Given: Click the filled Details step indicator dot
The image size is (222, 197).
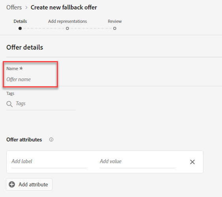Looking at the screenshot, I should (x=20, y=28).
